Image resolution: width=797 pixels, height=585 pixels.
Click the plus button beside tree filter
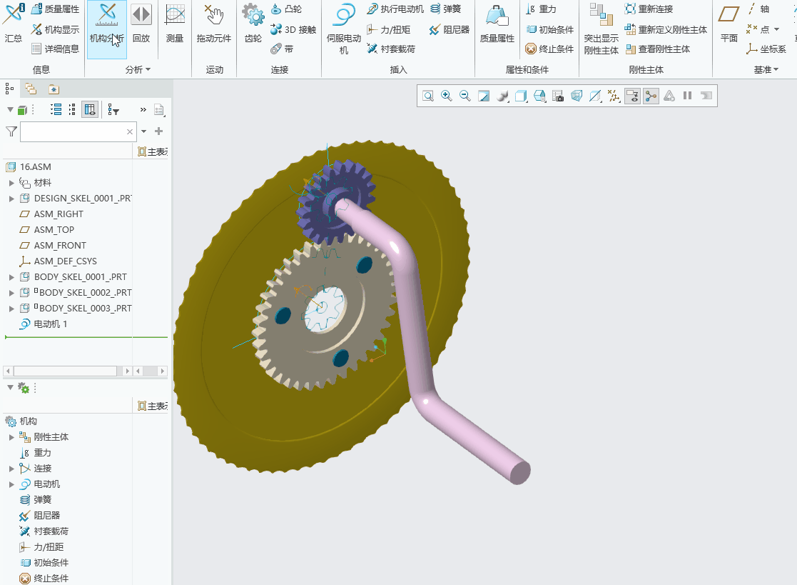click(x=158, y=131)
